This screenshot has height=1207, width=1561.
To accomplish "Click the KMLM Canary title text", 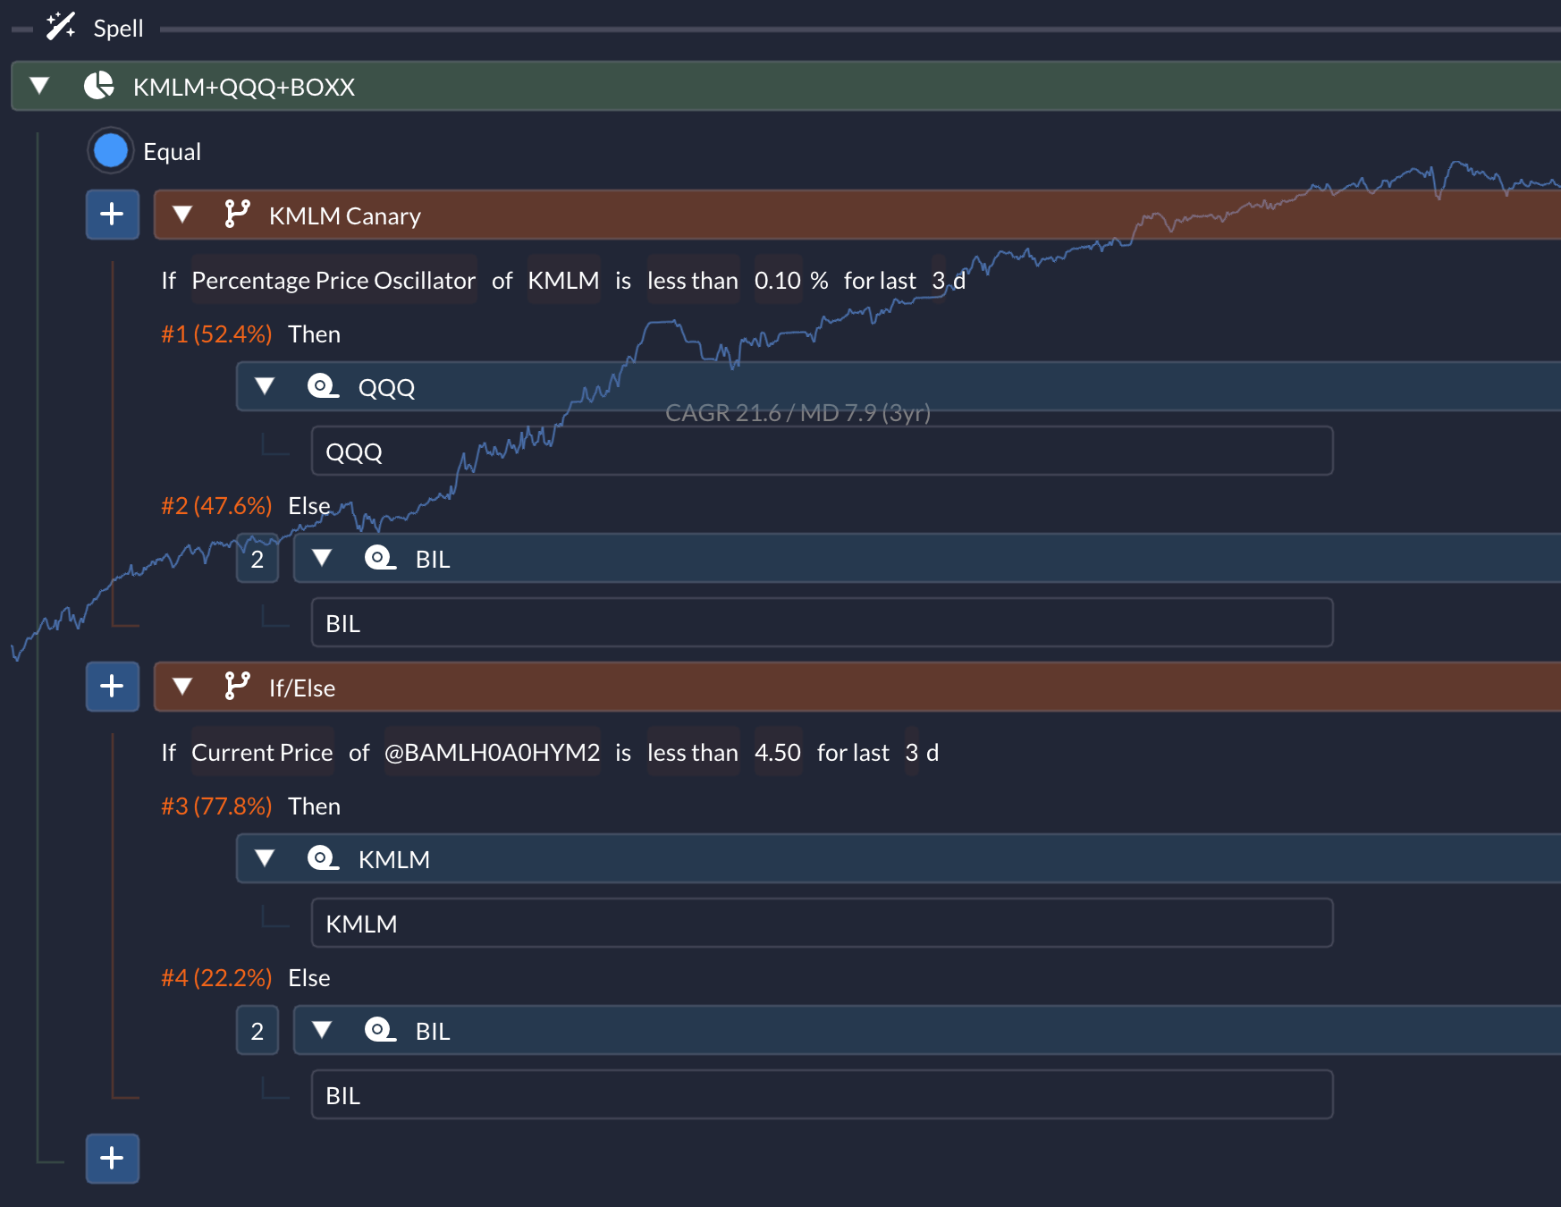I will tap(344, 215).
